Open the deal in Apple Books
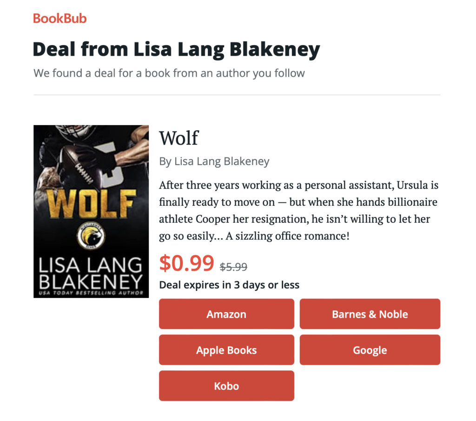The height and width of the screenshot is (421, 476). point(226,349)
